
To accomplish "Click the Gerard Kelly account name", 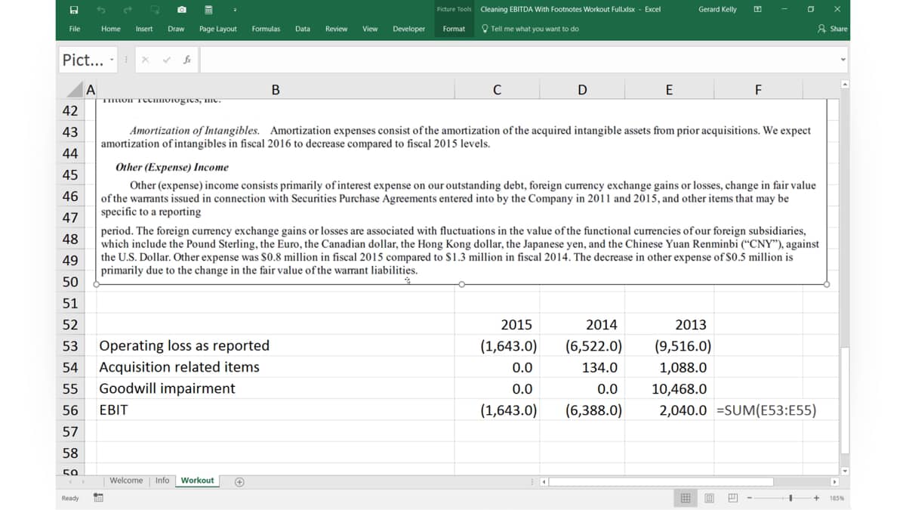I will tap(718, 9).
